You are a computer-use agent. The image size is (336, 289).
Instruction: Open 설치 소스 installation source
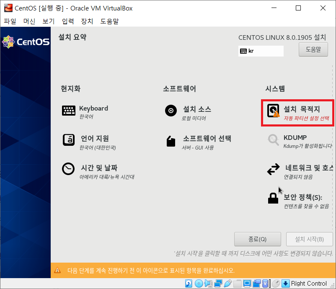188,113
